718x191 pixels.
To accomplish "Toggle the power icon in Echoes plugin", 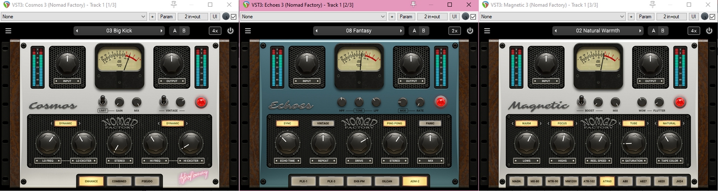I will pos(470,31).
